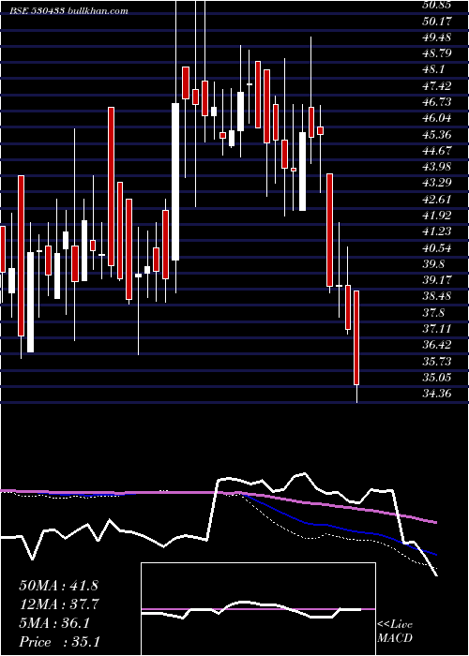The height and width of the screenshot is (656, 469).
Task: Click the 37.11 price axis label
Action: [437, 329]
